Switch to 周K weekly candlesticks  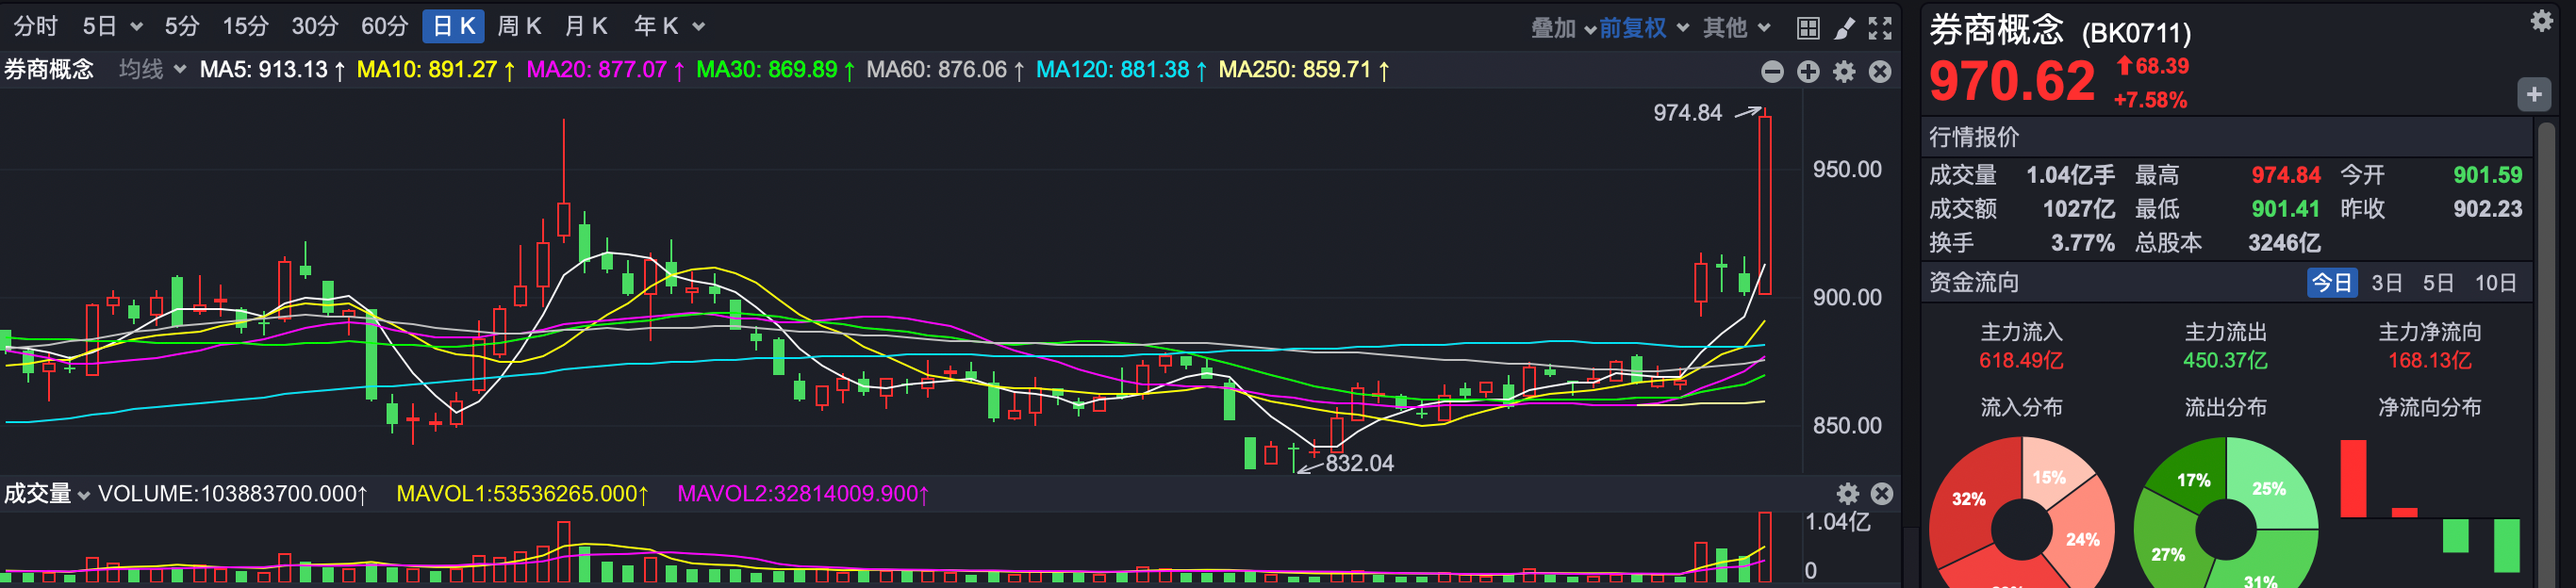pyautogui.click(x=519, y=26)
